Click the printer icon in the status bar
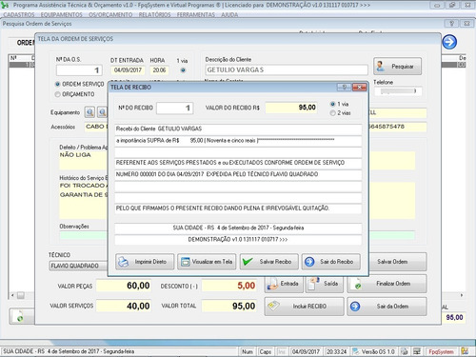Image resolution: width=476 pixels, height=357 pixels. tap(405, 351)
